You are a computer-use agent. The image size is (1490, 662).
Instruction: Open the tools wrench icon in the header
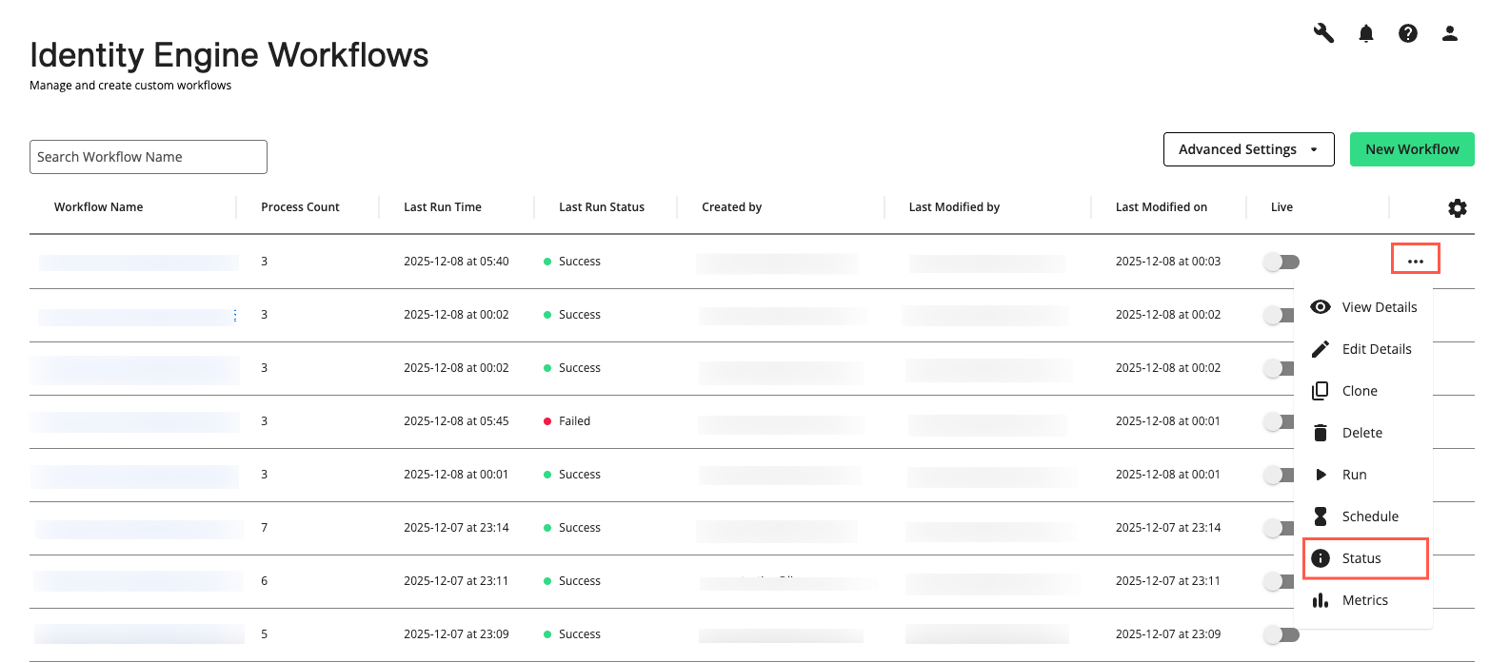tap(1323, 32)
